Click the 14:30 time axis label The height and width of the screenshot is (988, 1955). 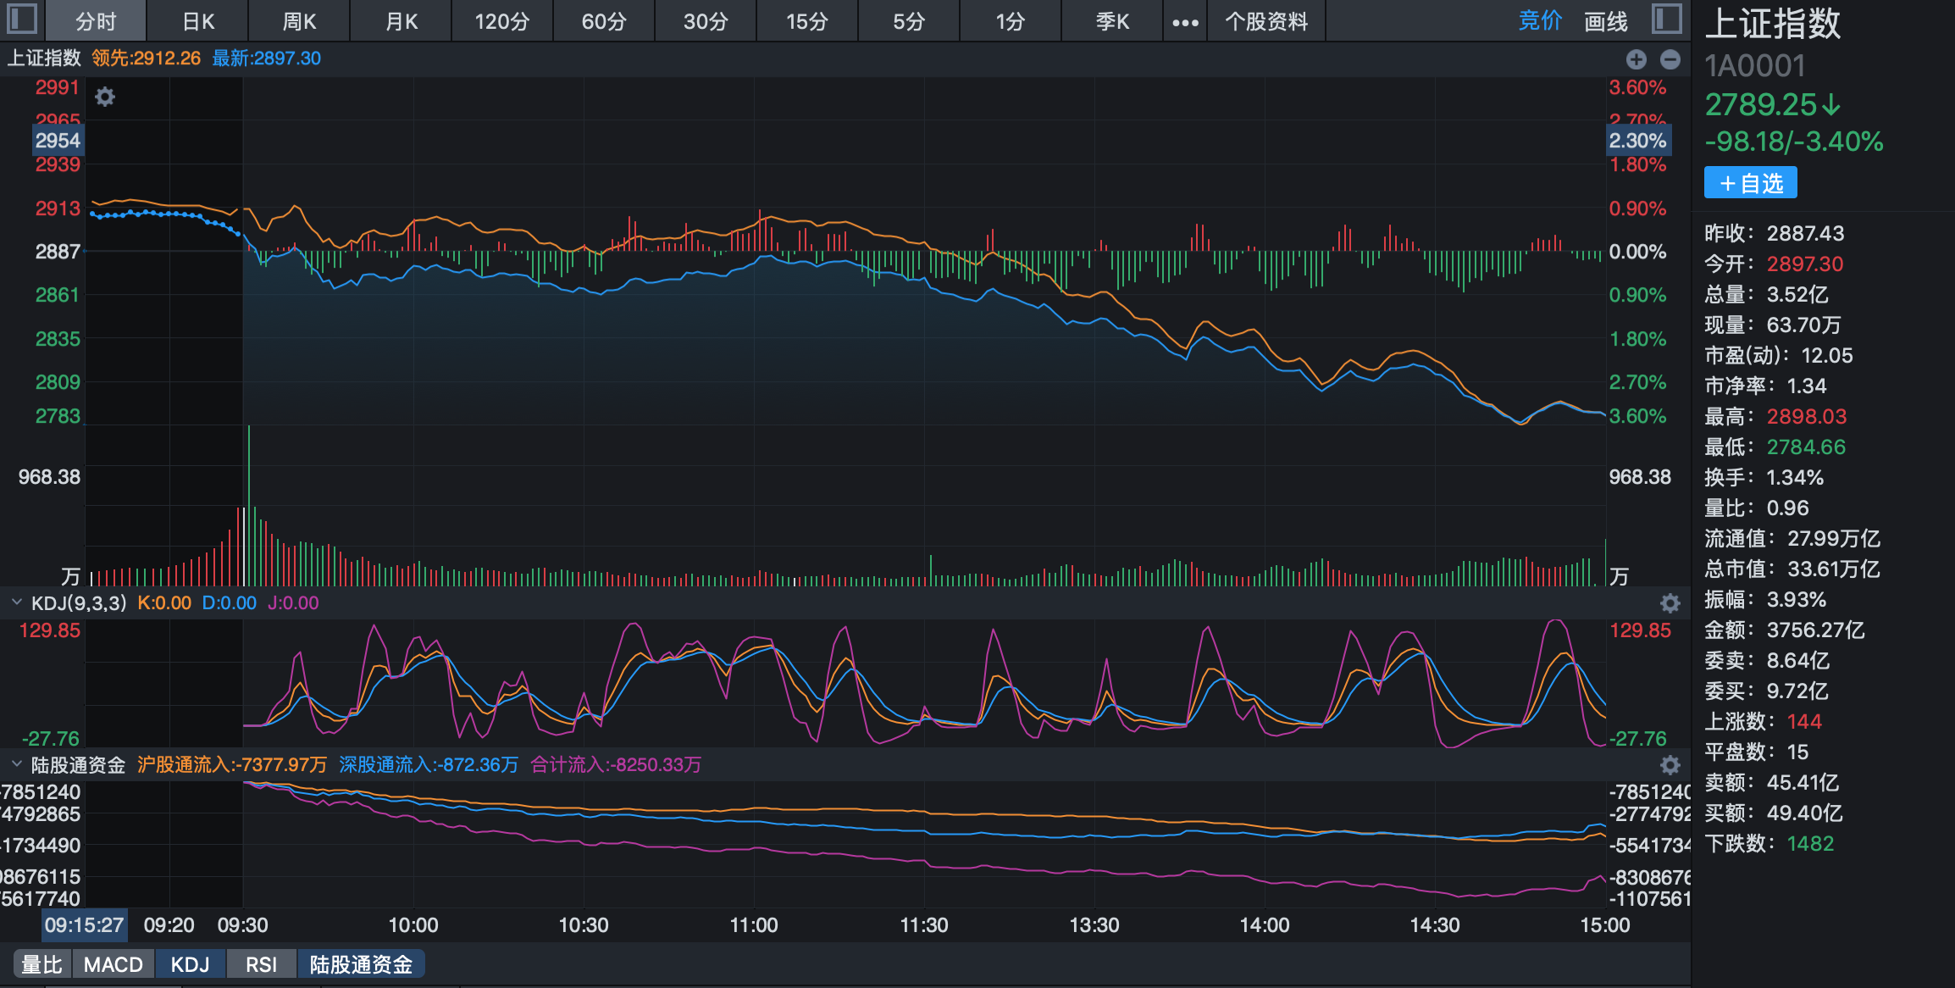click(1435, 925)
